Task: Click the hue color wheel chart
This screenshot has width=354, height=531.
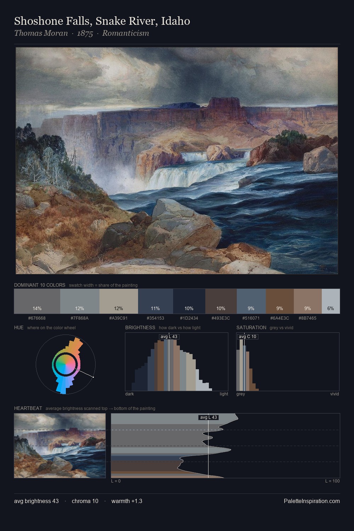Action: tap(66, 364)
